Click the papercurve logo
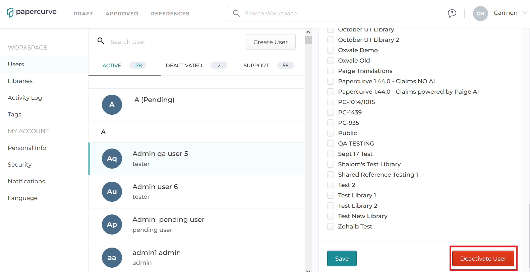Image resolution: width=530 pixels, height=273 pixels. click(x=32, y=12)
